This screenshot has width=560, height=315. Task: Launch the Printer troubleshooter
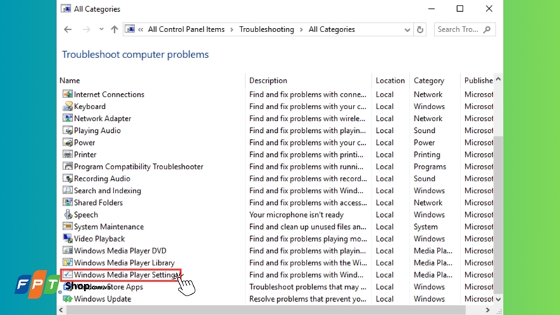(x=85, y=154)
